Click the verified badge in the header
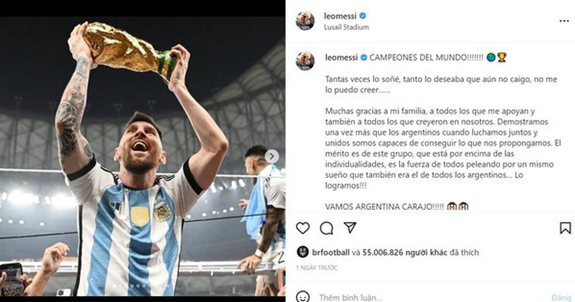575x302 pixels. [x=363, y=16]
